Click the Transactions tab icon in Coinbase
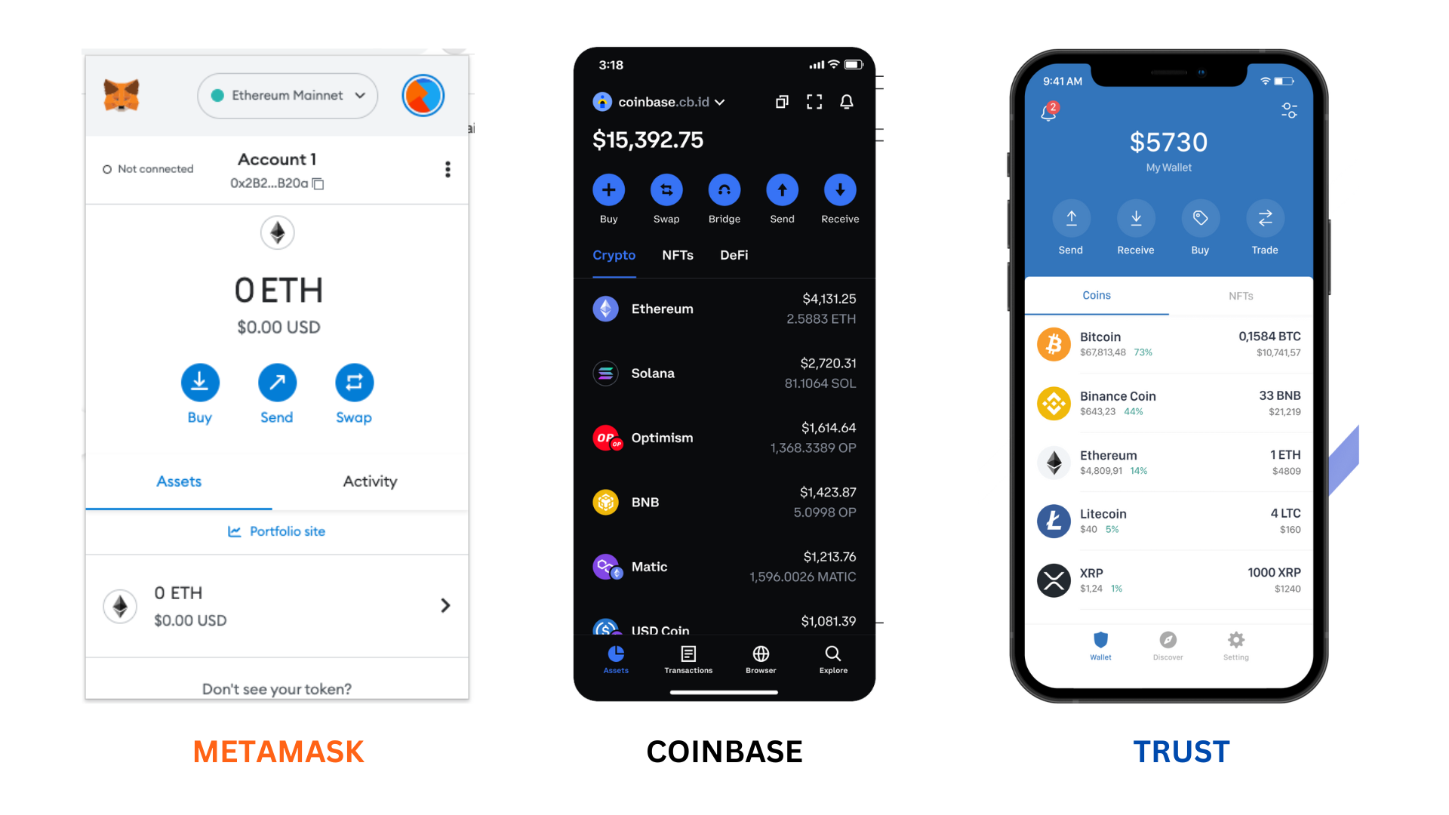1449x815 pixels. tap(688, 655)
